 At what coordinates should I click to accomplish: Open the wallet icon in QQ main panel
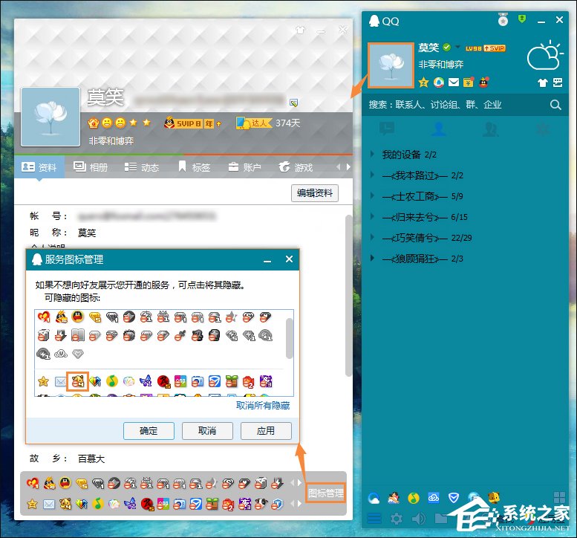coord(468,82)
